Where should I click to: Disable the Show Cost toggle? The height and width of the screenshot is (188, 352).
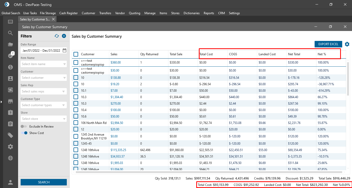coord(24,133)
